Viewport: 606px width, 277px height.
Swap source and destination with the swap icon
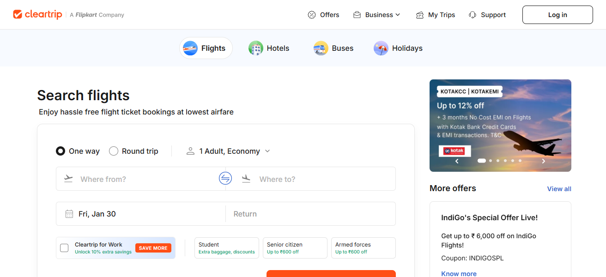(225, 178)
